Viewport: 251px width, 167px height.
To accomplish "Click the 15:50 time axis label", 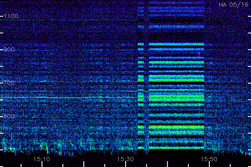I will [x=209, y=159].
